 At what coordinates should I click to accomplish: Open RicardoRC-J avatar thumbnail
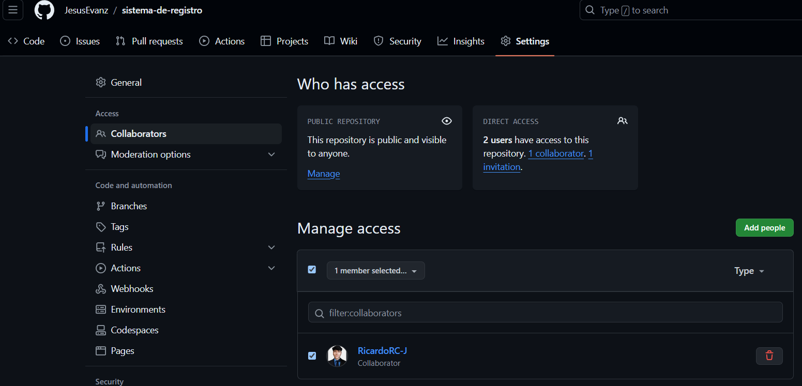point(337,356)
